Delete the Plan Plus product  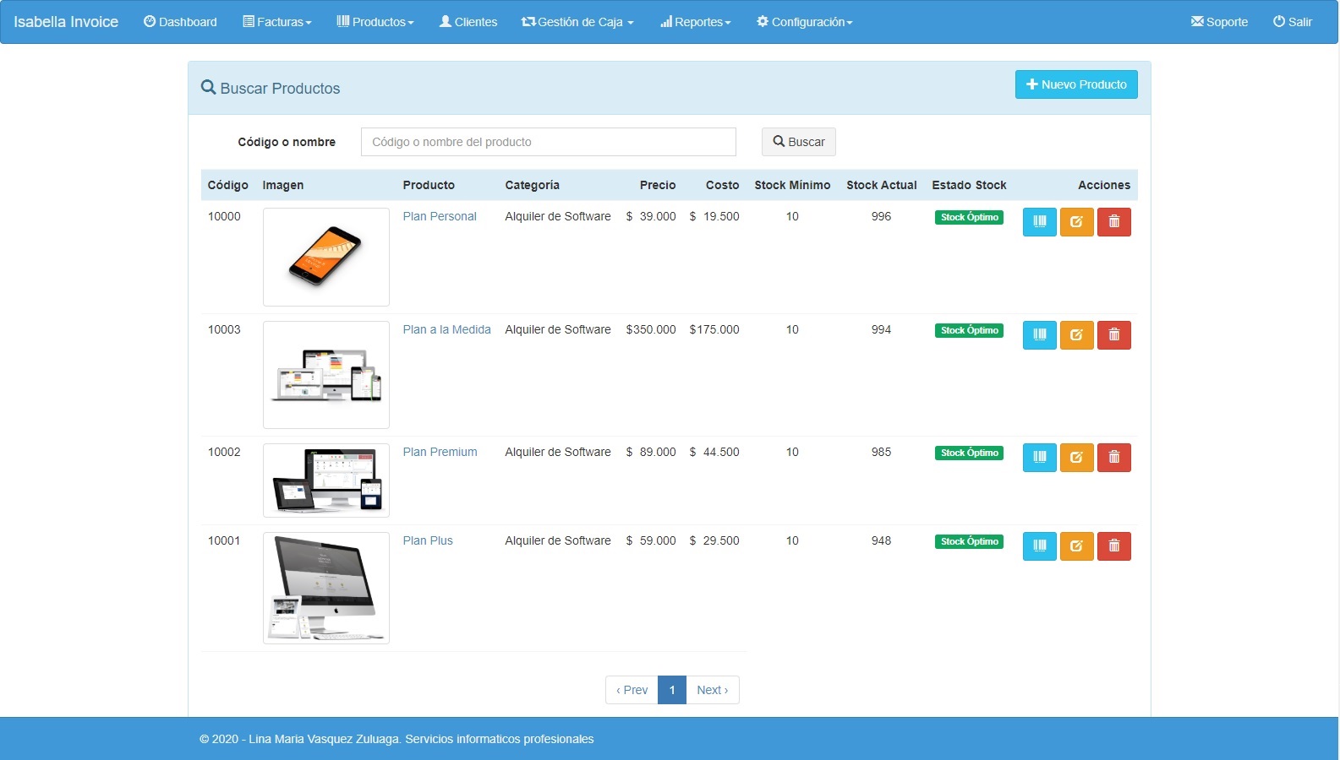[x=1113, y=546]
